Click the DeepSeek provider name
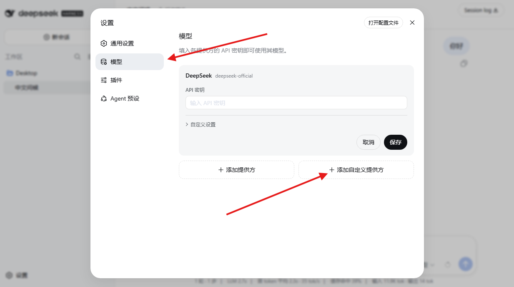 [199, 76]
